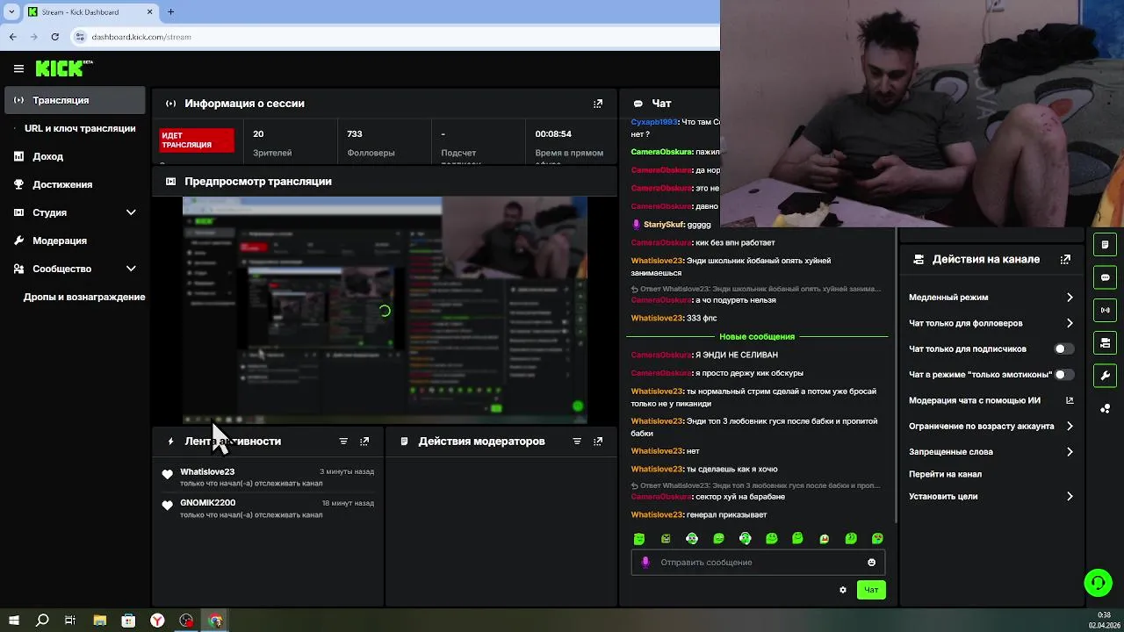Click GNOMIK2200 in activity feed
The width and height of the screenshot is (1124, 632).
(207, 503)
